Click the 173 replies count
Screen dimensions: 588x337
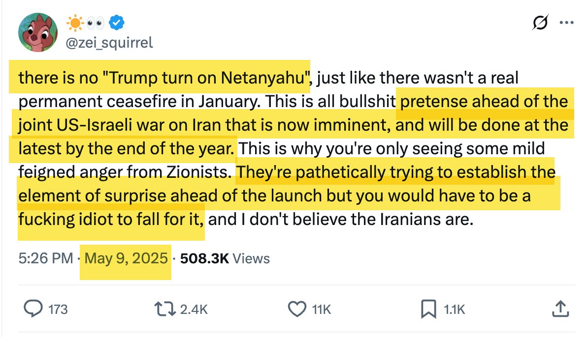tap(58, 309)
